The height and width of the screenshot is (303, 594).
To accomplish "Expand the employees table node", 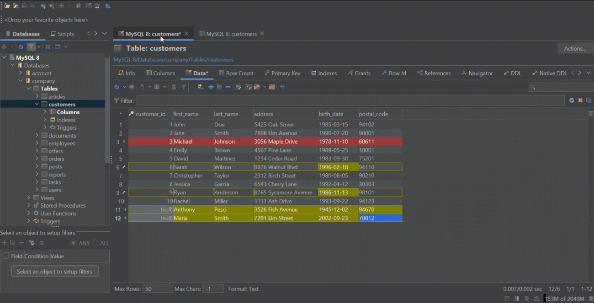I will [37, 143].
